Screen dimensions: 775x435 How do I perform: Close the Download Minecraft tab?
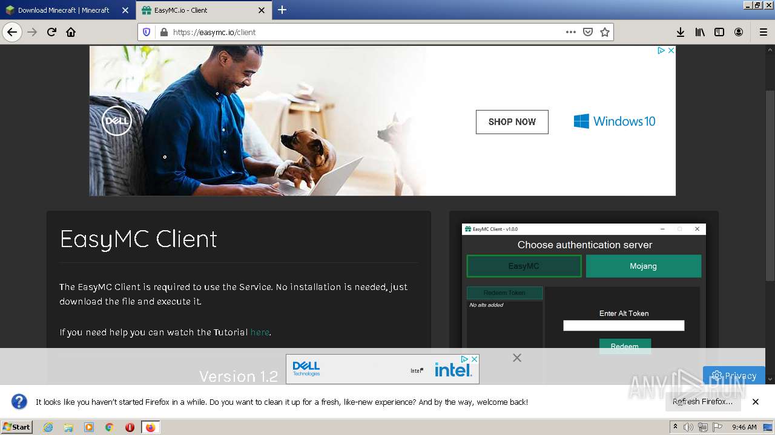tap(125, 10)
